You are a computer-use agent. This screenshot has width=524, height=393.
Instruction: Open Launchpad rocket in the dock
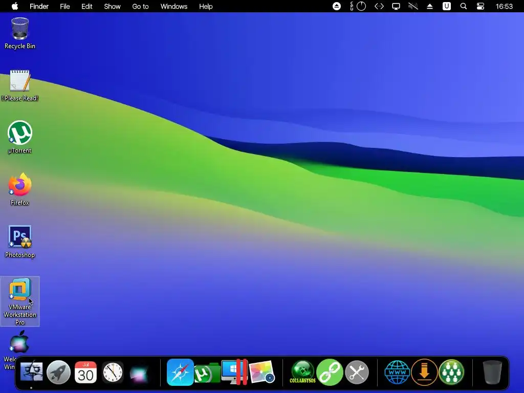[x=58, y=372]
